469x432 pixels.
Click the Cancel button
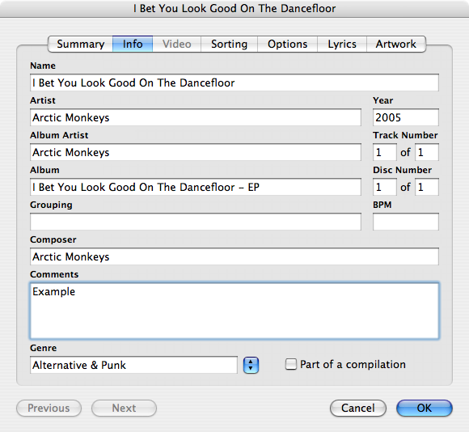point(358,408)
